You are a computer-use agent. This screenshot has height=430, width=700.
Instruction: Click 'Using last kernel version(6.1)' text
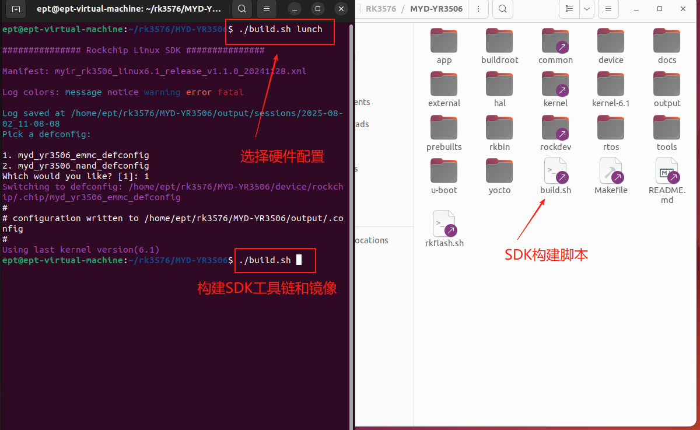point(81,250)
